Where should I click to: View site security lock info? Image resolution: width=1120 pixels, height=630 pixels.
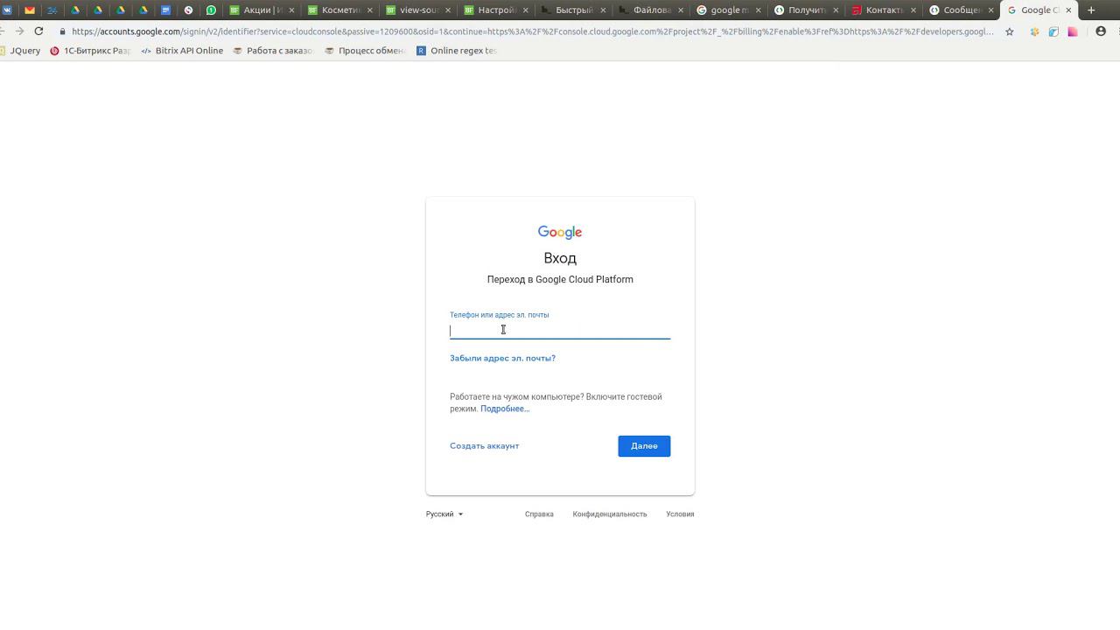[x=63, y=31]
